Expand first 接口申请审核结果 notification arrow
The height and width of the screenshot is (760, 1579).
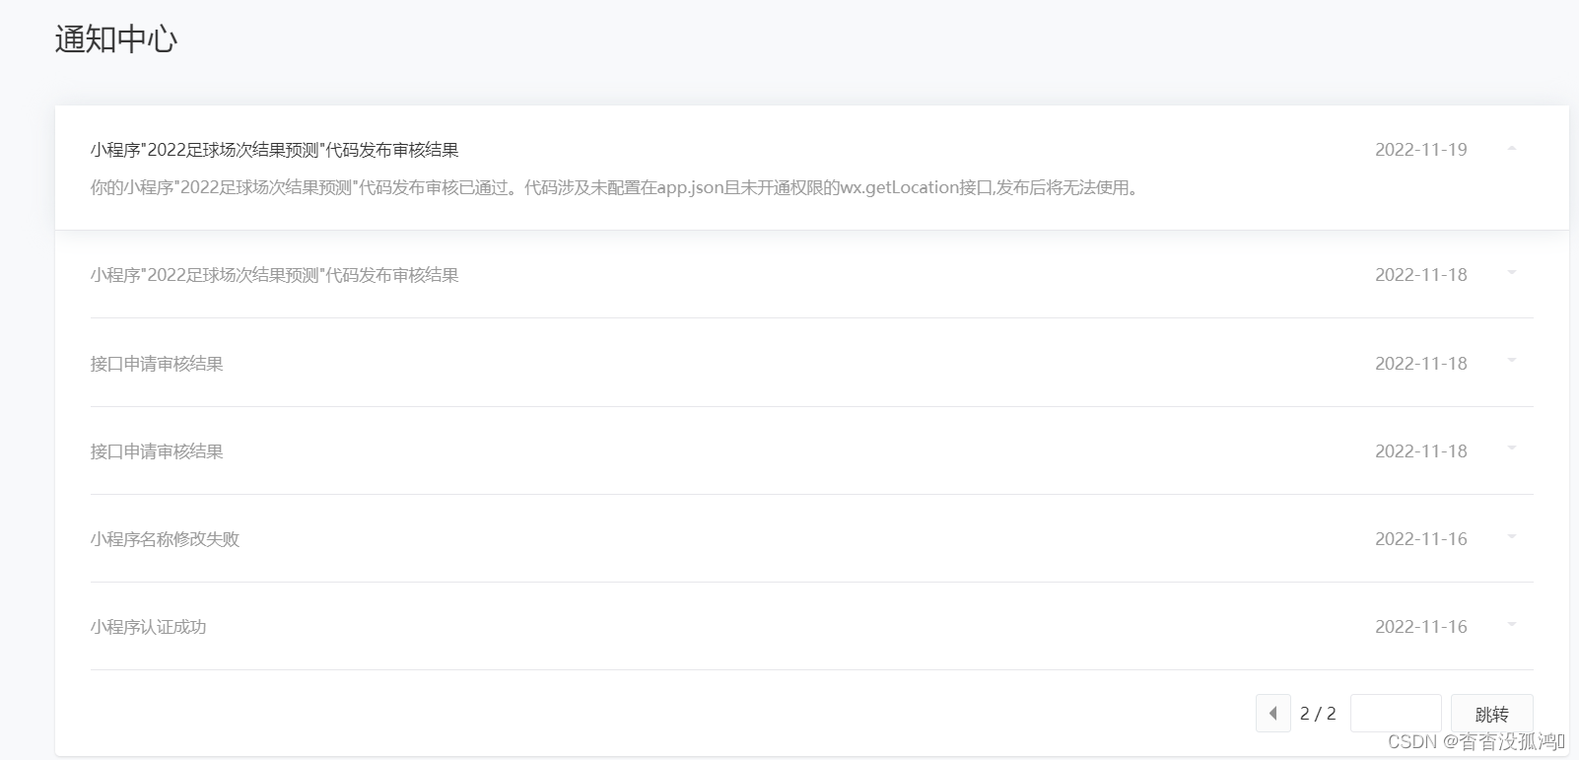1511,362
